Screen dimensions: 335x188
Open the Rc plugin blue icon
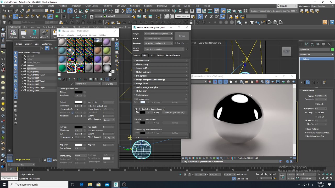point(332,22)
